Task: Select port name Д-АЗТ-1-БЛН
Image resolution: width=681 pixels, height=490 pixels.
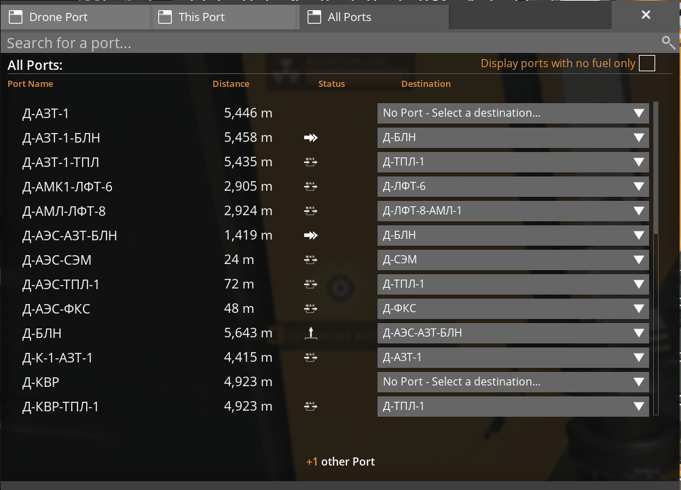Action: pos(61,138)
